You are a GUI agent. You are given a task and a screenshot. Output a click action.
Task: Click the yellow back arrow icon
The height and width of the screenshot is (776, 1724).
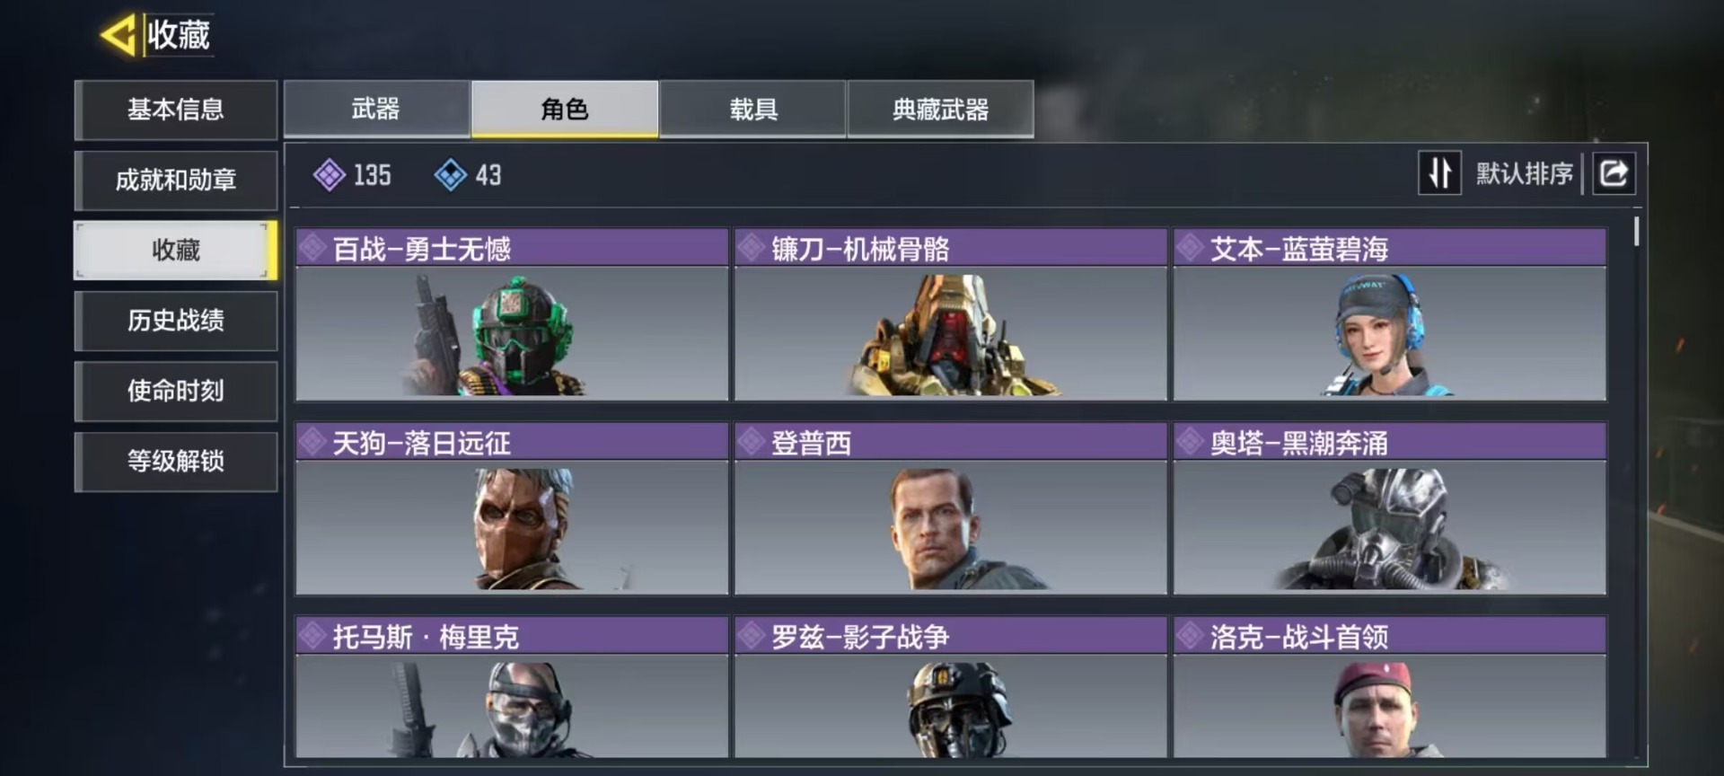(x=119, y=35)
